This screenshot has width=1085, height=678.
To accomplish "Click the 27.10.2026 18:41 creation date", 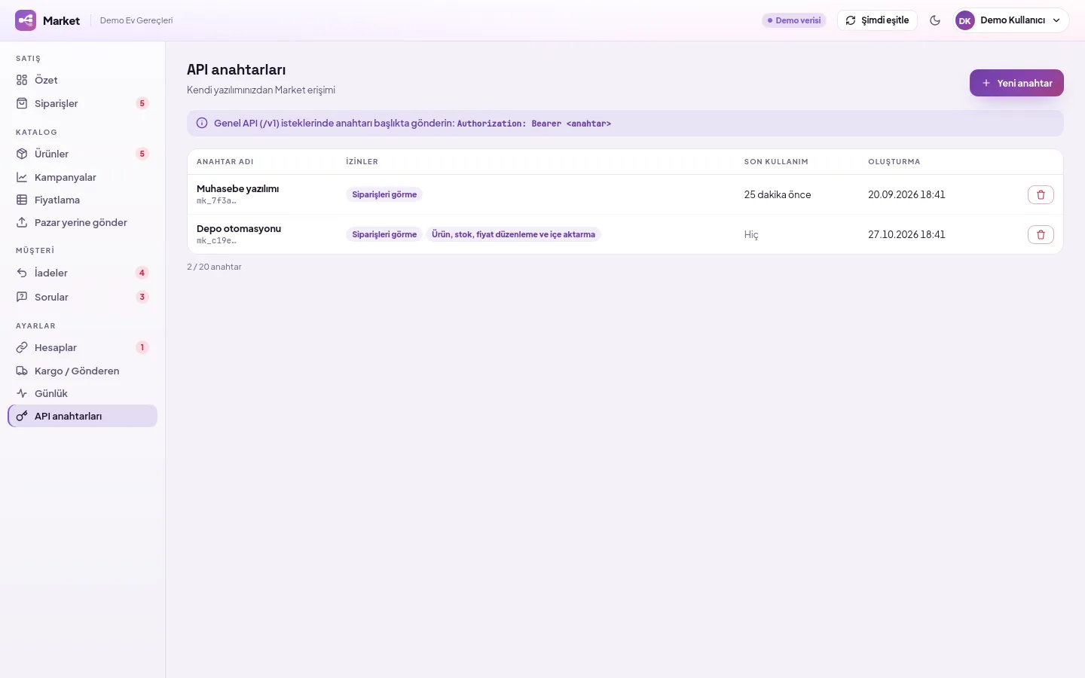I will (x=906, y=234).
